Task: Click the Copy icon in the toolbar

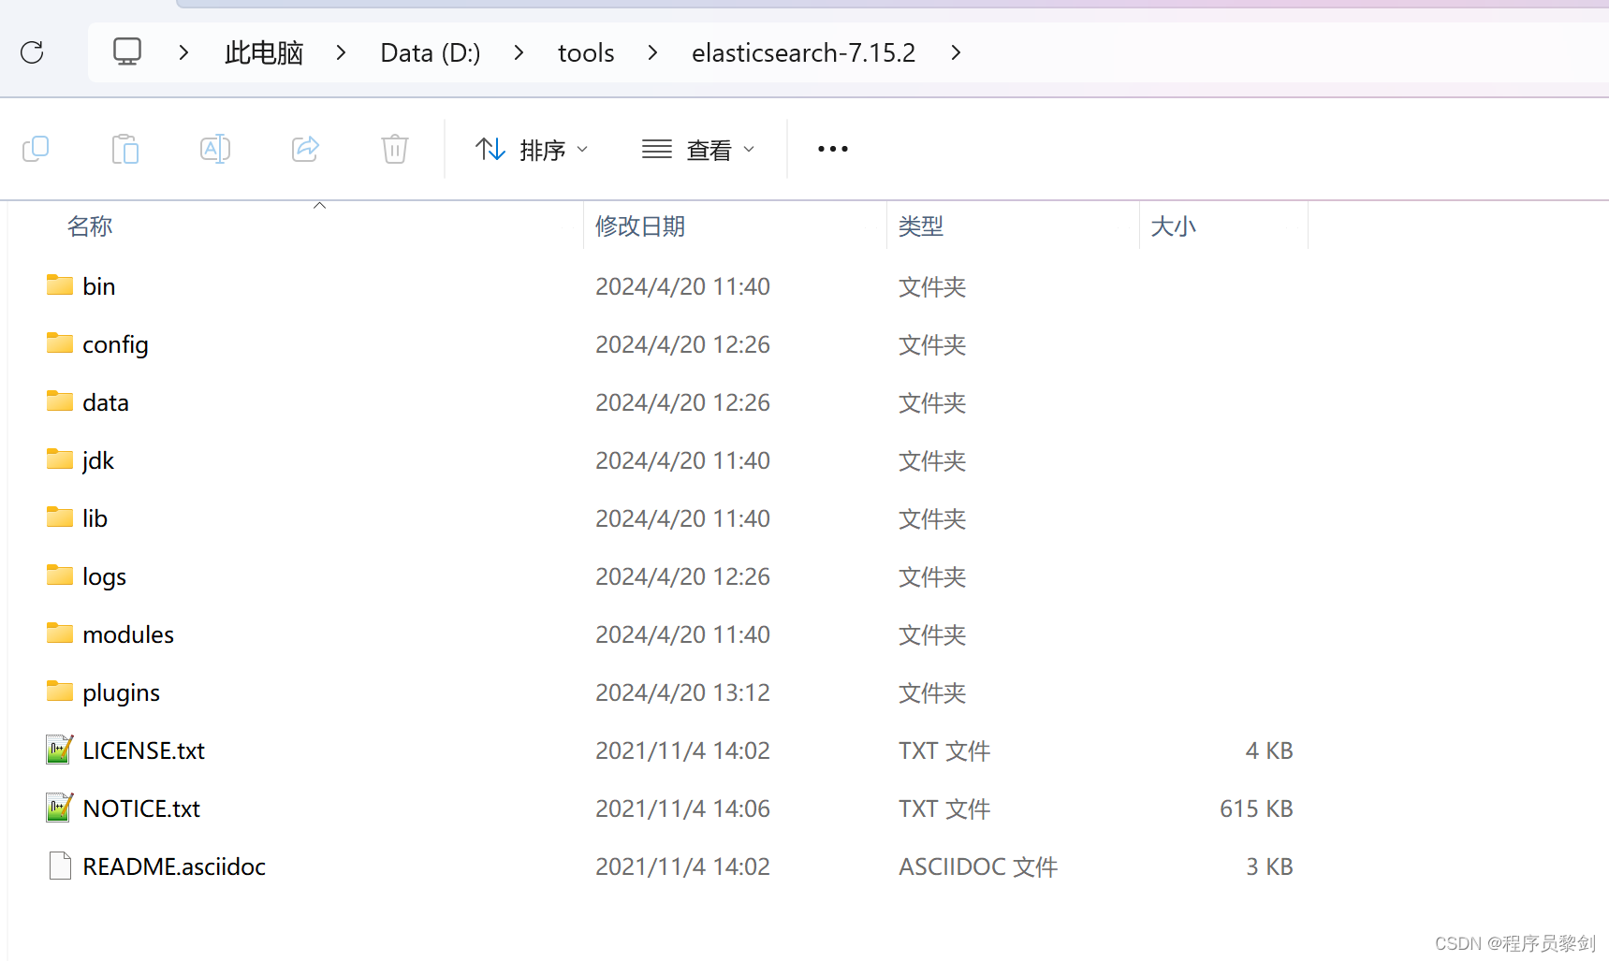Action: [x=36, y=149]
